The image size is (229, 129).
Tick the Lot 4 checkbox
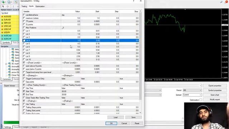tap(24, 40)
